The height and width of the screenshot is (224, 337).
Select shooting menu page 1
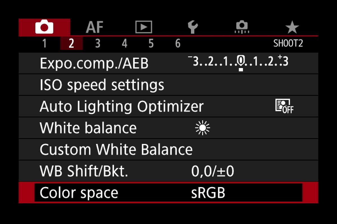coord(45,44)
